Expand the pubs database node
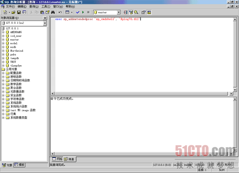The height and width of the screenshot is (173, 239). [3, 54]
